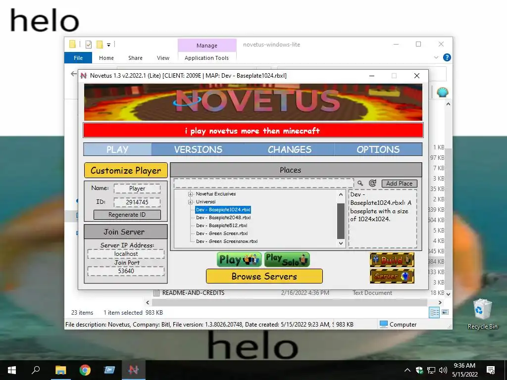Switch to Novetus taskbar icon
This screenshot has width=507, height=380.
tap(133, 370)
